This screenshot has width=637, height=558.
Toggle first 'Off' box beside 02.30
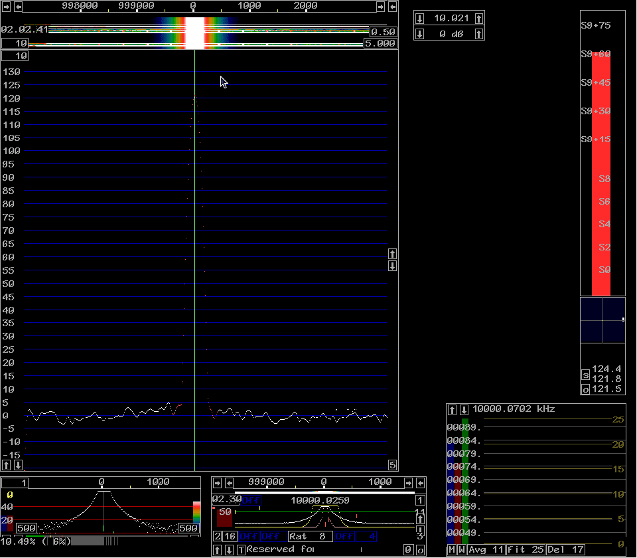[x=250, y=500]
